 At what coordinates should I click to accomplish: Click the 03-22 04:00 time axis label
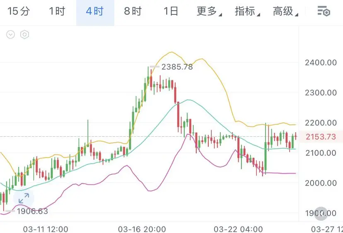pos(238,229)
